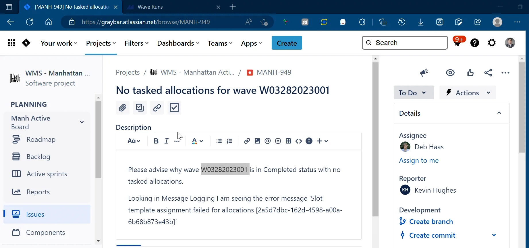The width and height of the screenshot is (529, 248).
Task: Expand the insert plus dropdown in editor
Action: pos(323,141)
